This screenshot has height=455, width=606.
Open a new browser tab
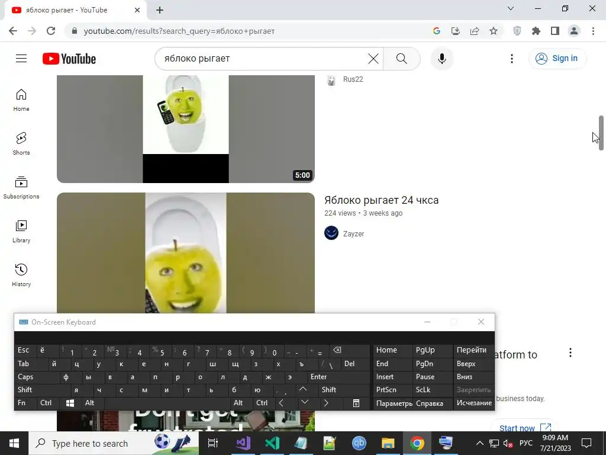click(160, 10)
